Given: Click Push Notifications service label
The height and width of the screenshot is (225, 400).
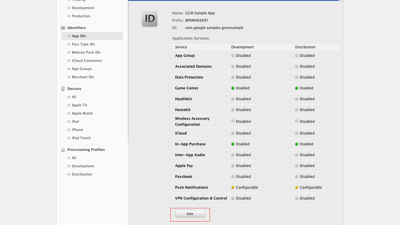Looking at the screenshot, I should pyautogui.click(x=192, y=187).
